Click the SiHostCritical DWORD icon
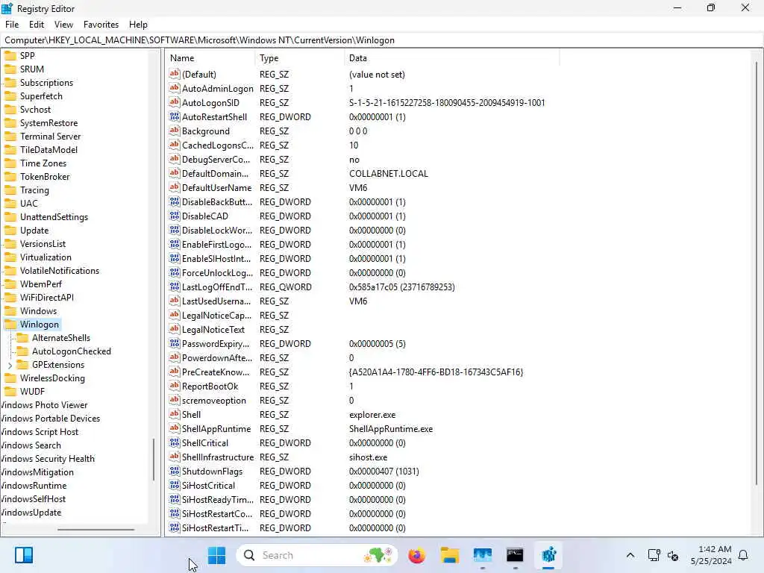The width and height of the screenshot is (764, 573). pos(175,485)
